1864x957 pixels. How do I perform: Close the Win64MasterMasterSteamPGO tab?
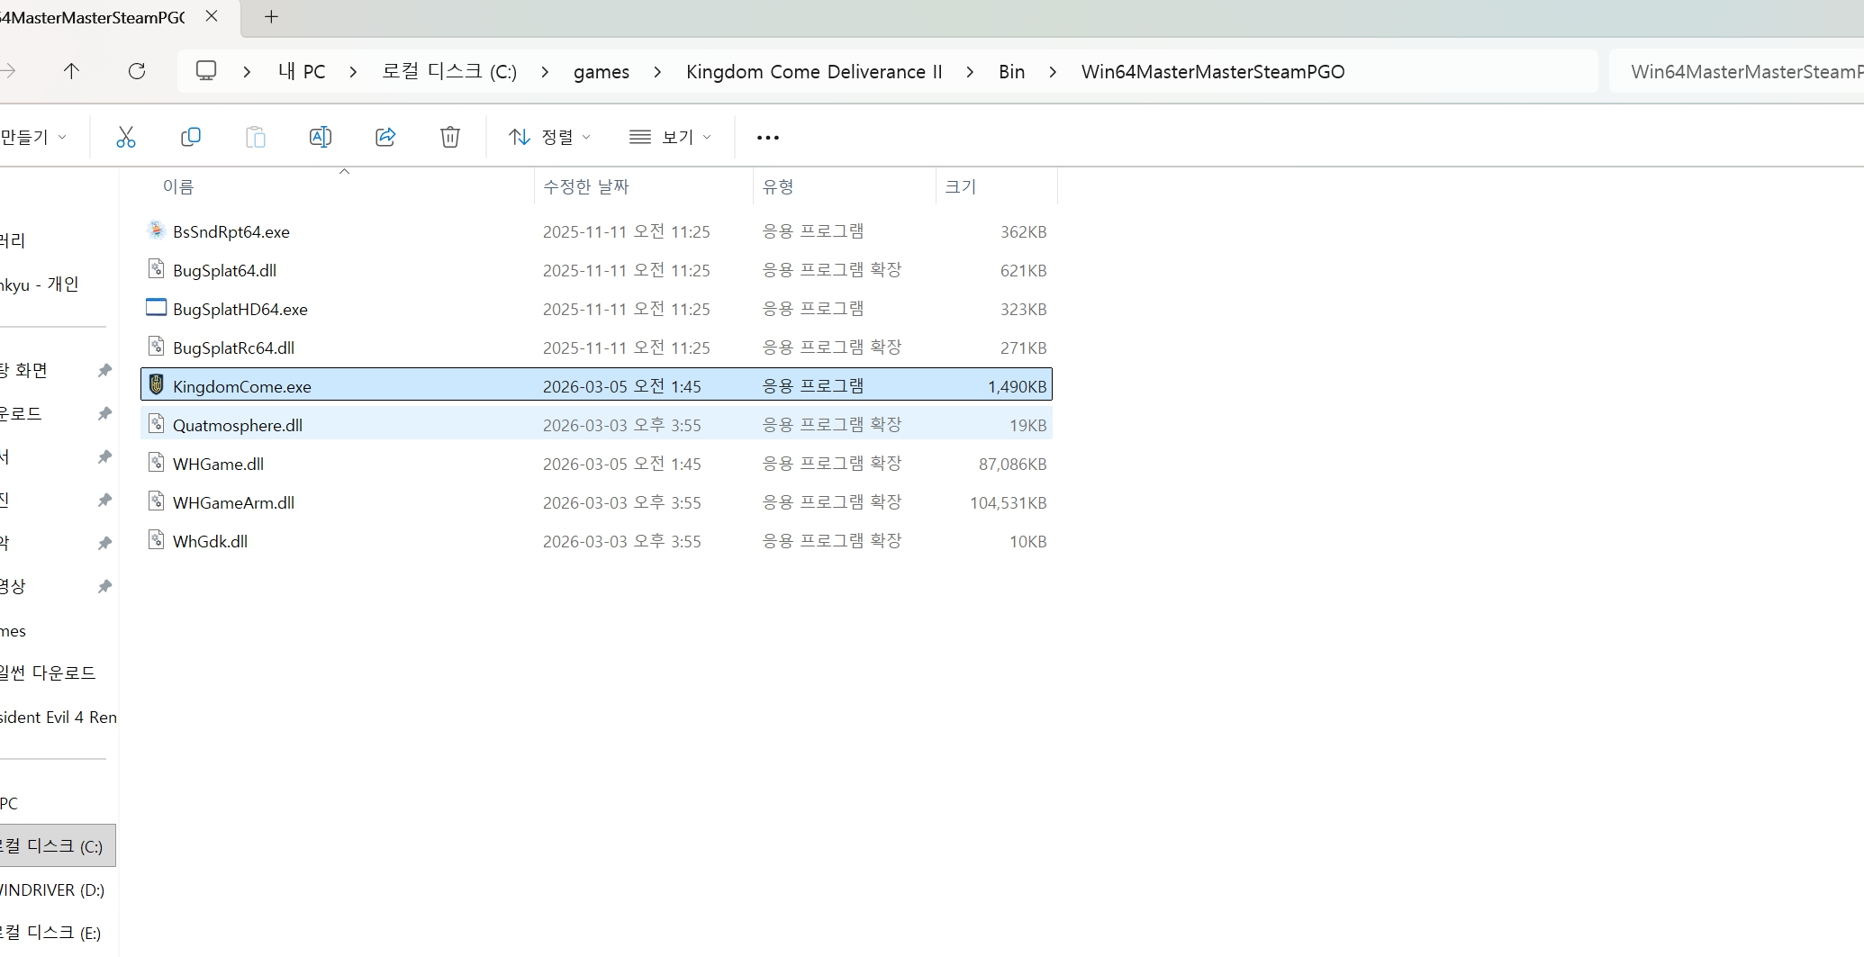(212, 16)
